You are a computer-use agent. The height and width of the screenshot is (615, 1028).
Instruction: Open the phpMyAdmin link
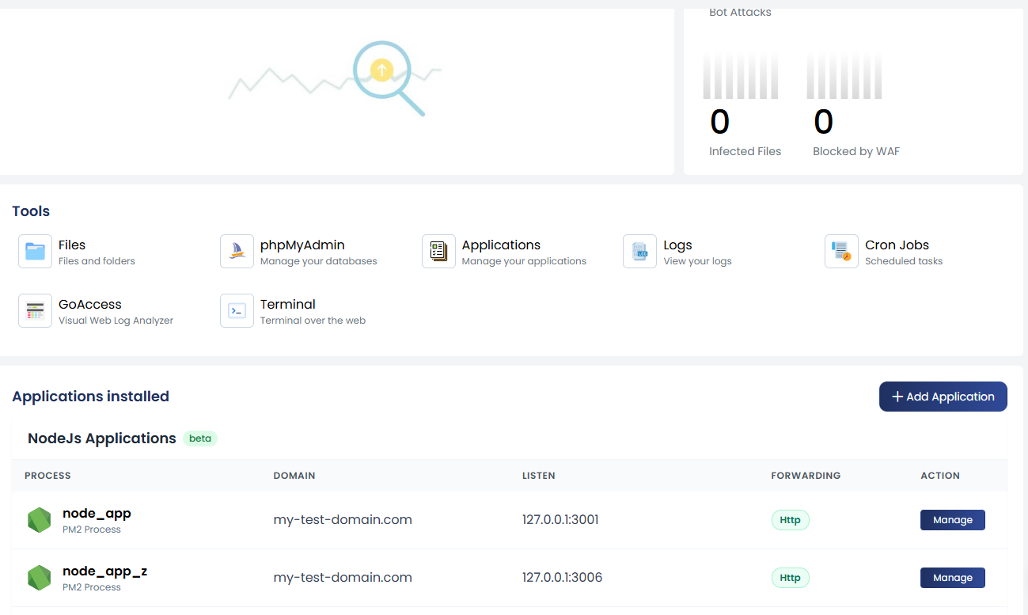[x=302, y=245]
